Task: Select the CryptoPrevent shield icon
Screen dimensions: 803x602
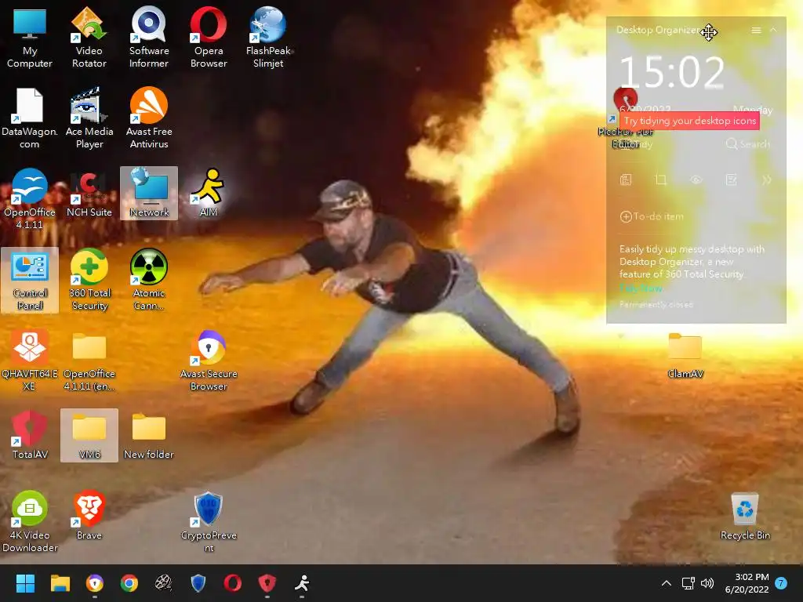Action: [209, 521]
